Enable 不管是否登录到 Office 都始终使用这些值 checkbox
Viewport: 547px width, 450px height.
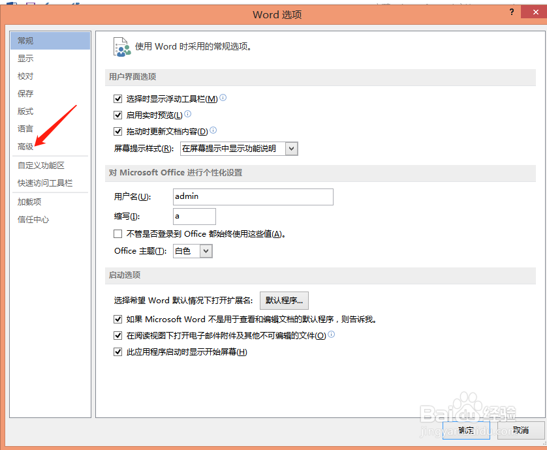(x=118, y=234)
